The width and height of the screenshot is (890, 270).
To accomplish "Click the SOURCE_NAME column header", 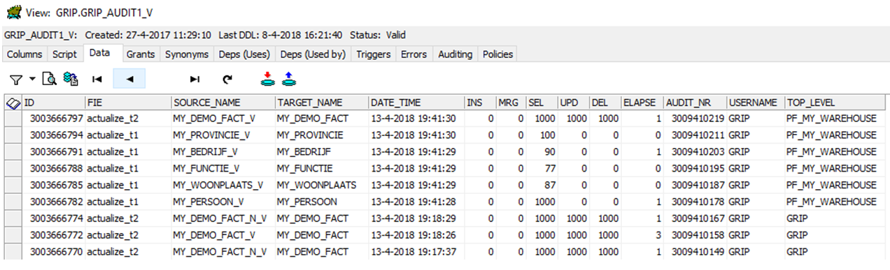I will click(x=223, y=103).
